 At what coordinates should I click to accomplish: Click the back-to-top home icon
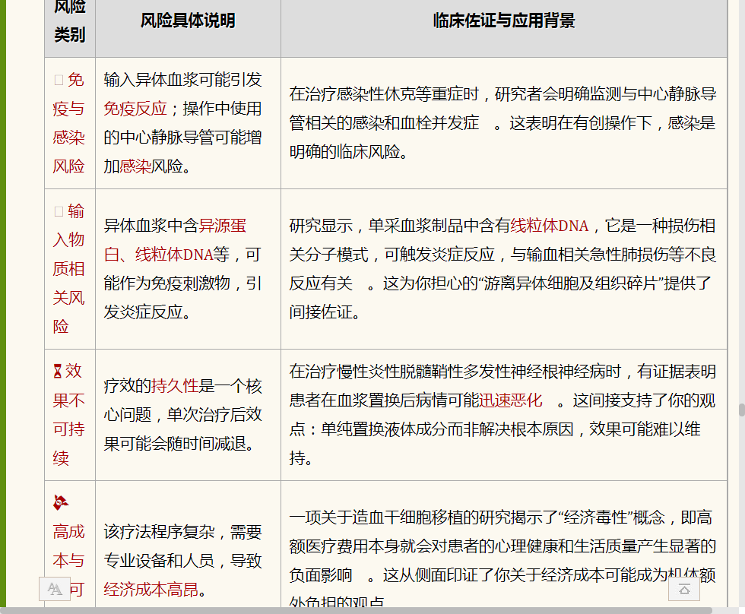pos(683,589)
